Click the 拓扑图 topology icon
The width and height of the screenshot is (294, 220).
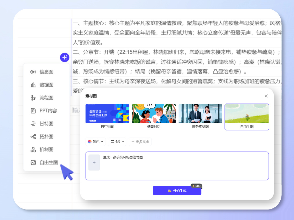[x=33, y=136]
